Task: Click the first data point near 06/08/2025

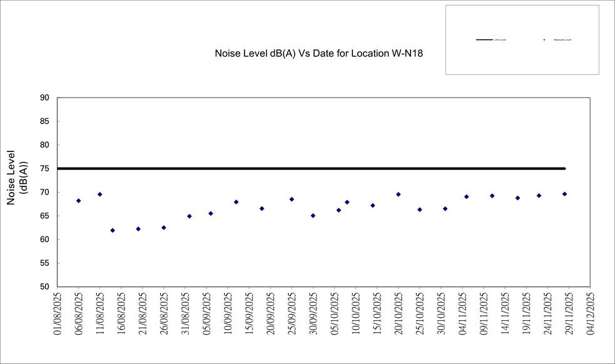Action: (x=78, y=201)
